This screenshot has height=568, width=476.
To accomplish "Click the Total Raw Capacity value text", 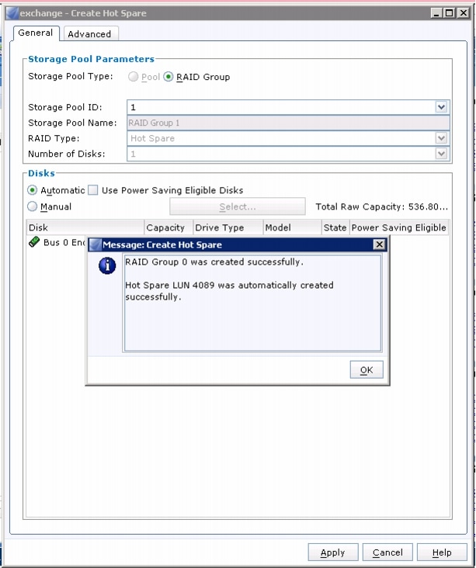I will (x=428, y=207).
